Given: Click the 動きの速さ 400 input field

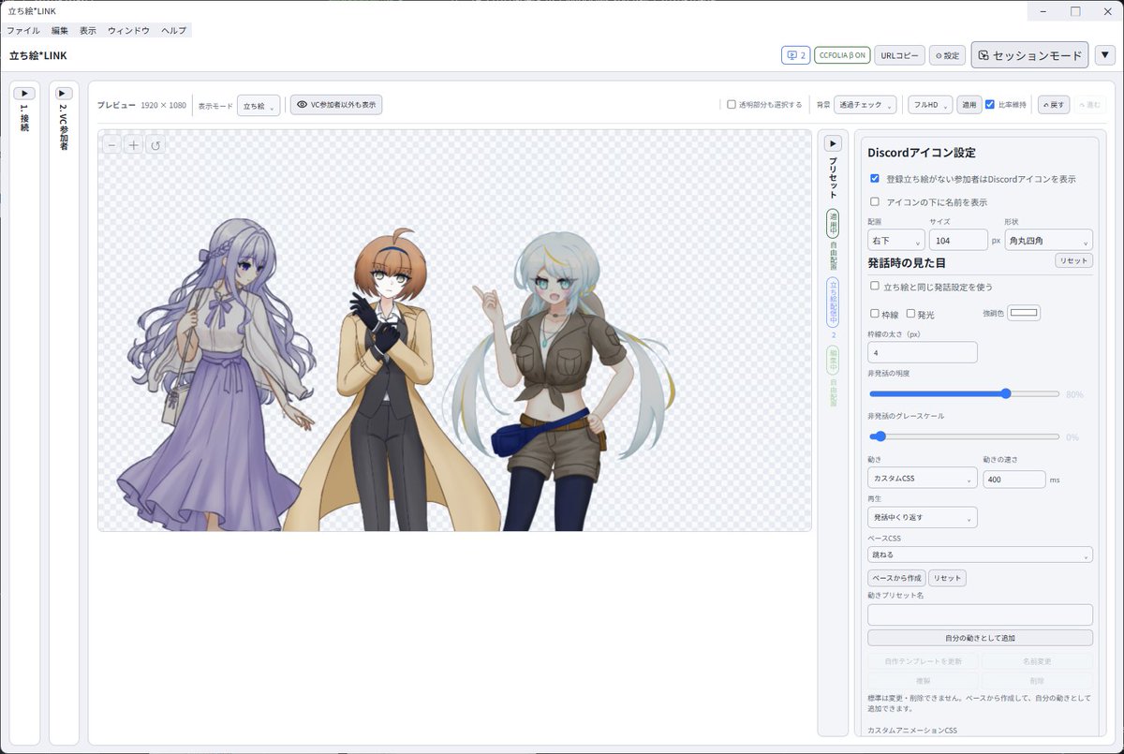Looking at the screenshot, I should [1013, 479].
